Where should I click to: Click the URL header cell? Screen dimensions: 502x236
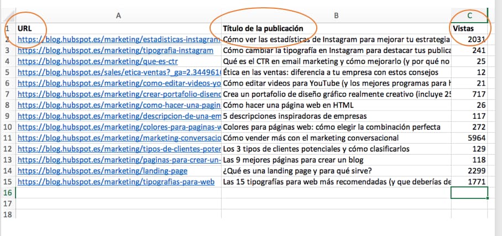pos(118,29)
